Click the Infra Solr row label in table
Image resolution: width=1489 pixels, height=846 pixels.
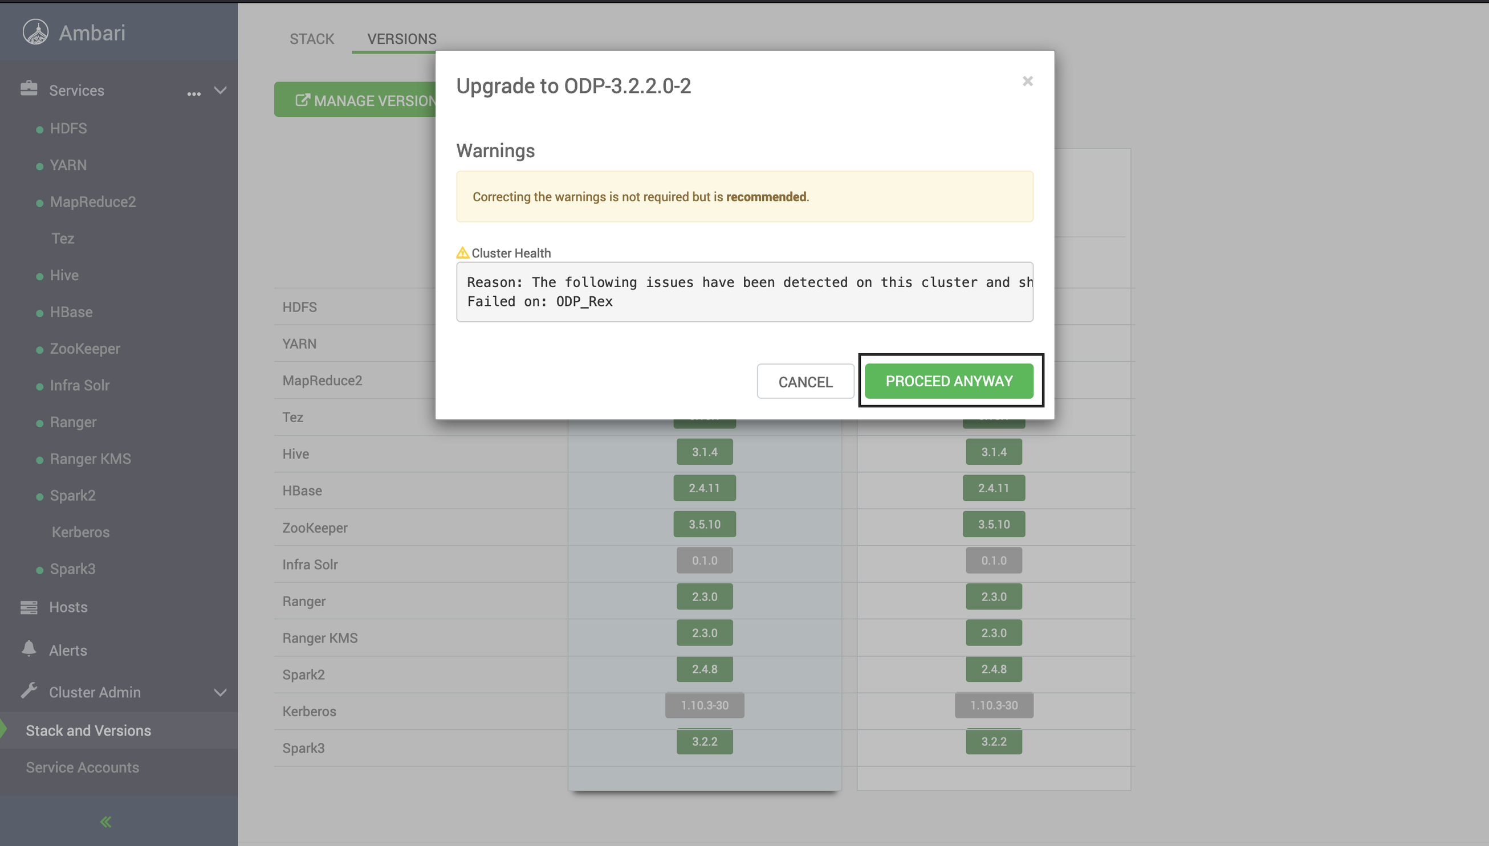click(310, 564)
